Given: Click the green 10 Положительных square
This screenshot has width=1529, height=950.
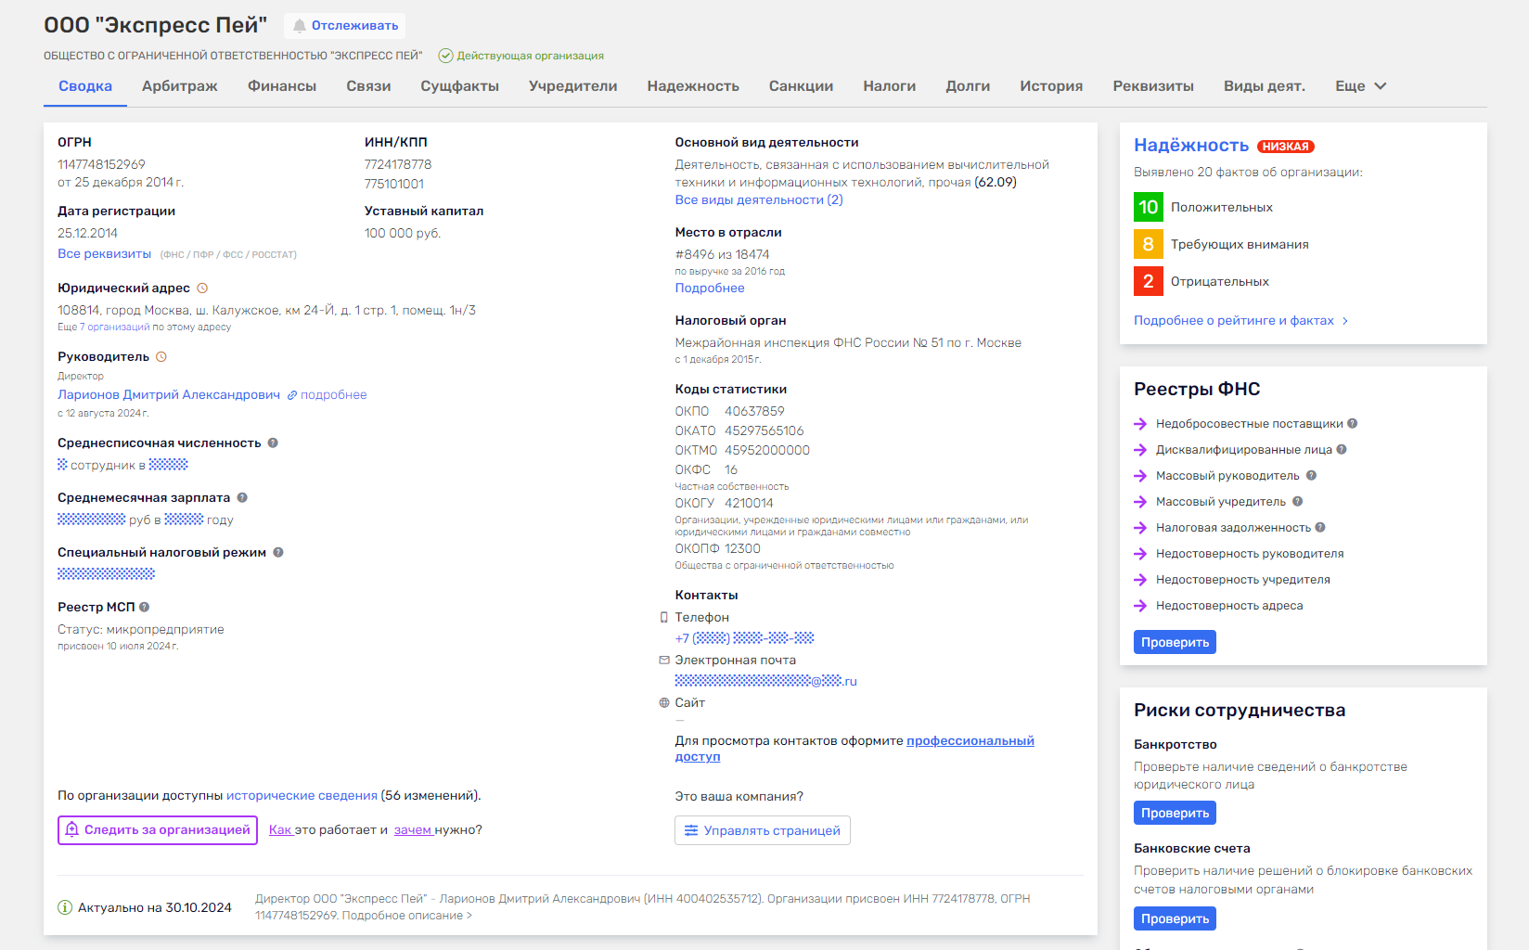Looking at the screenshot, I should click(1148, 207).
